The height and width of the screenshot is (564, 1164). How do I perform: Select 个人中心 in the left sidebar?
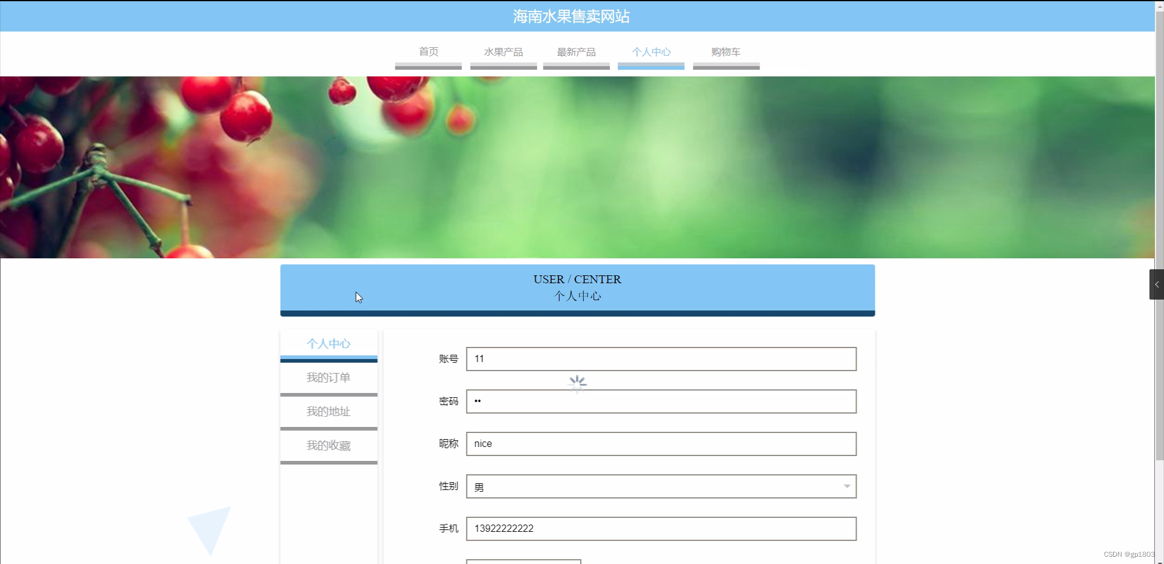(328, 343)
